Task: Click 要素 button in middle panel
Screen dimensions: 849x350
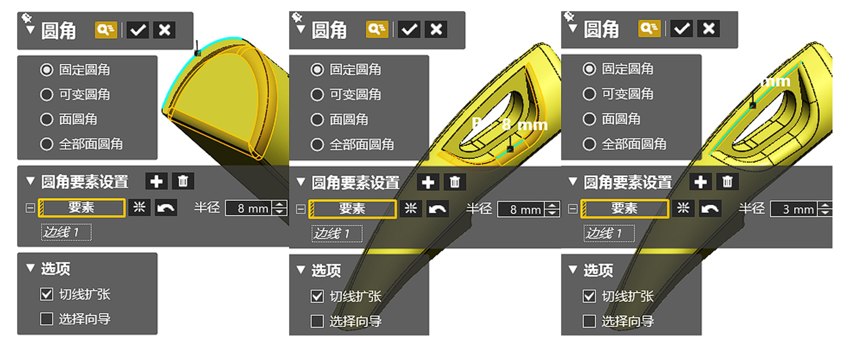Action: tap(353, 209)
